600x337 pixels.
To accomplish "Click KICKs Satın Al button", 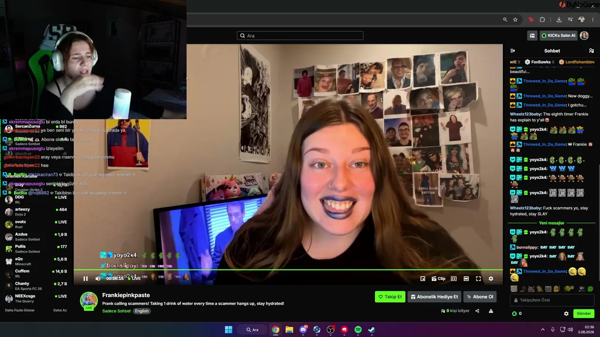I will click(x=558, y=36).
